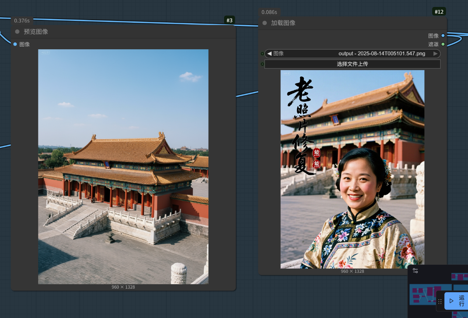Select previous image with the left arrow
This screenshot has width=468, height=318.
tap(269, 54)
